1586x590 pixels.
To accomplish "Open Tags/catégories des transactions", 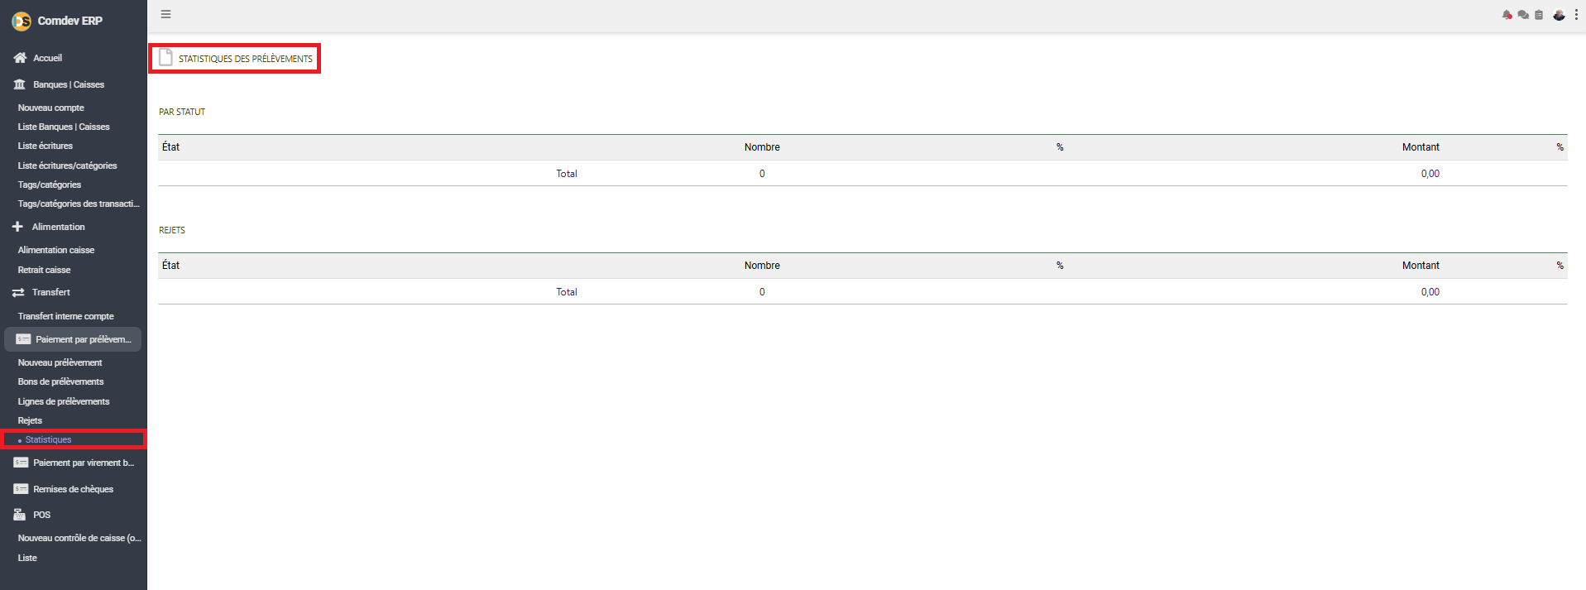I will (x=79, y=204).
